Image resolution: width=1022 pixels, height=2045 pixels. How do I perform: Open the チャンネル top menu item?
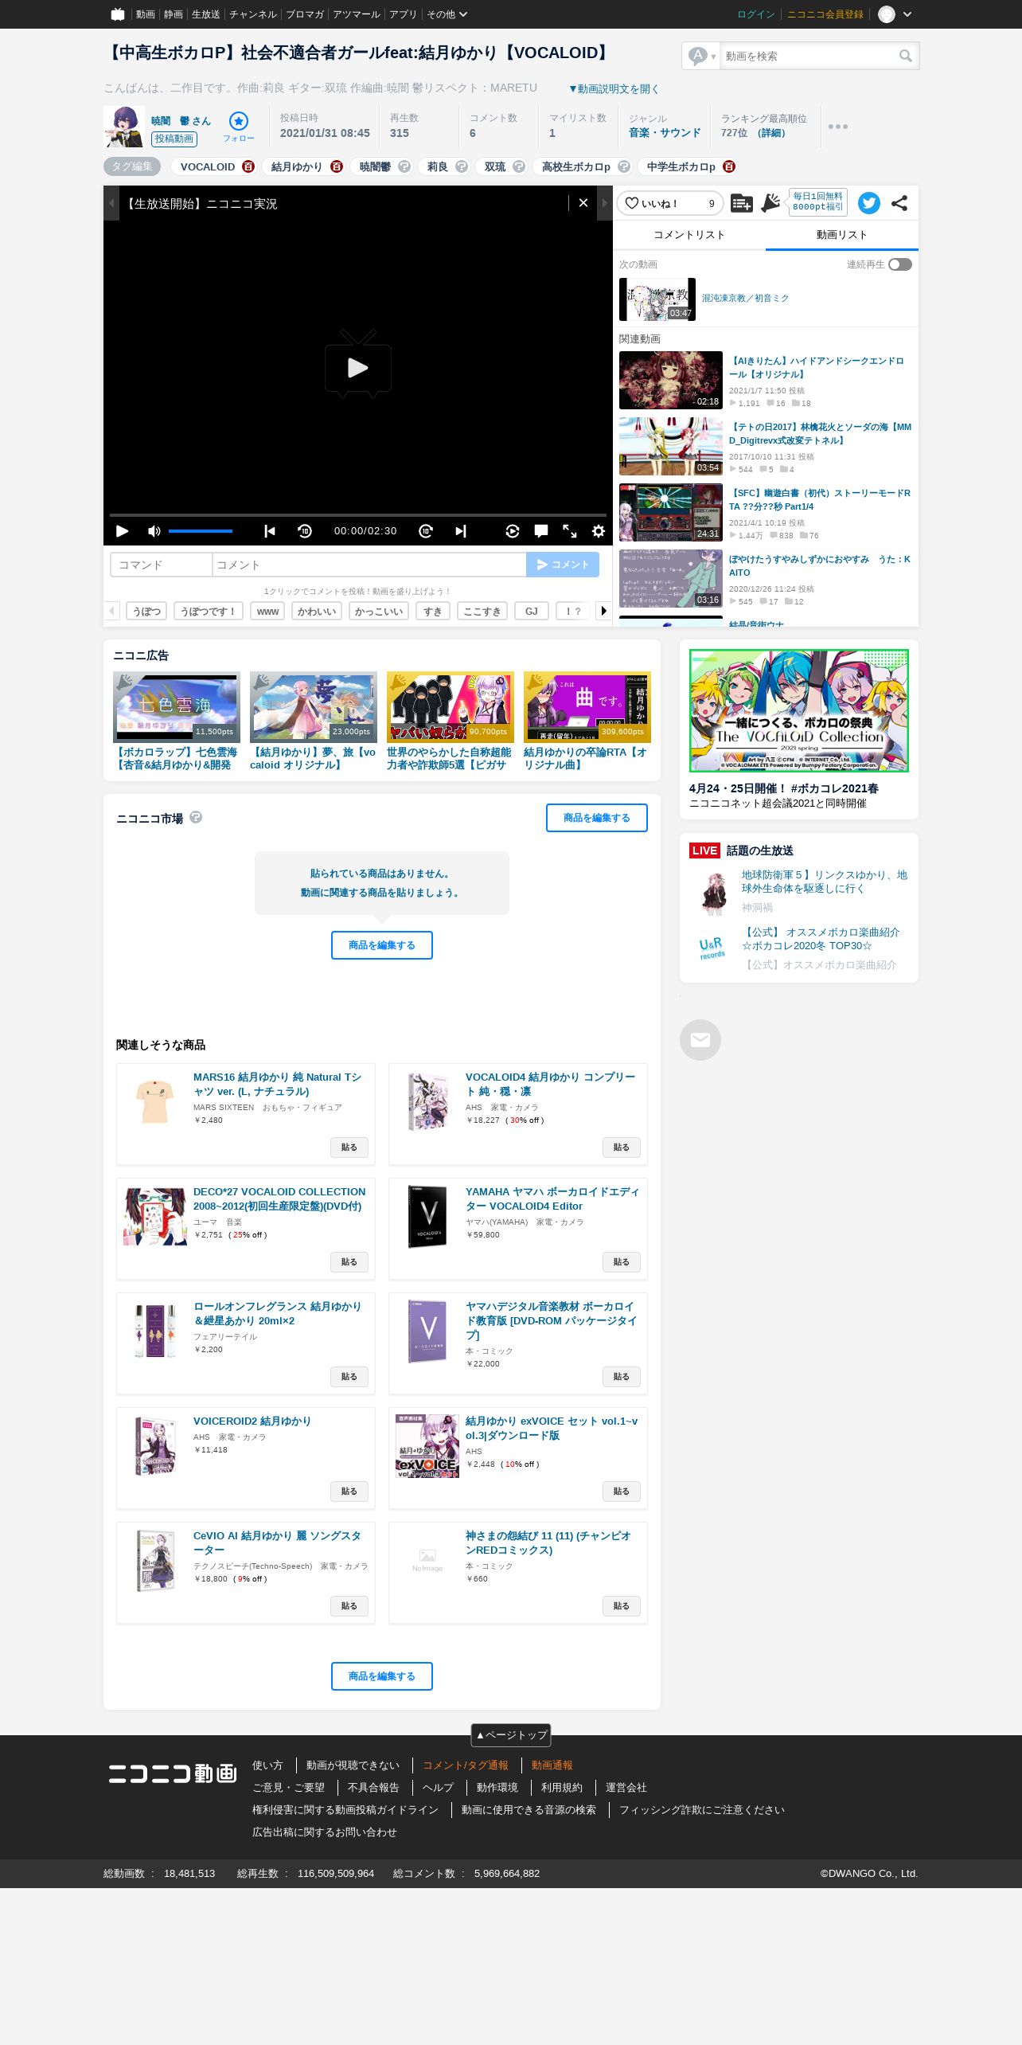(x=253, y=14)
